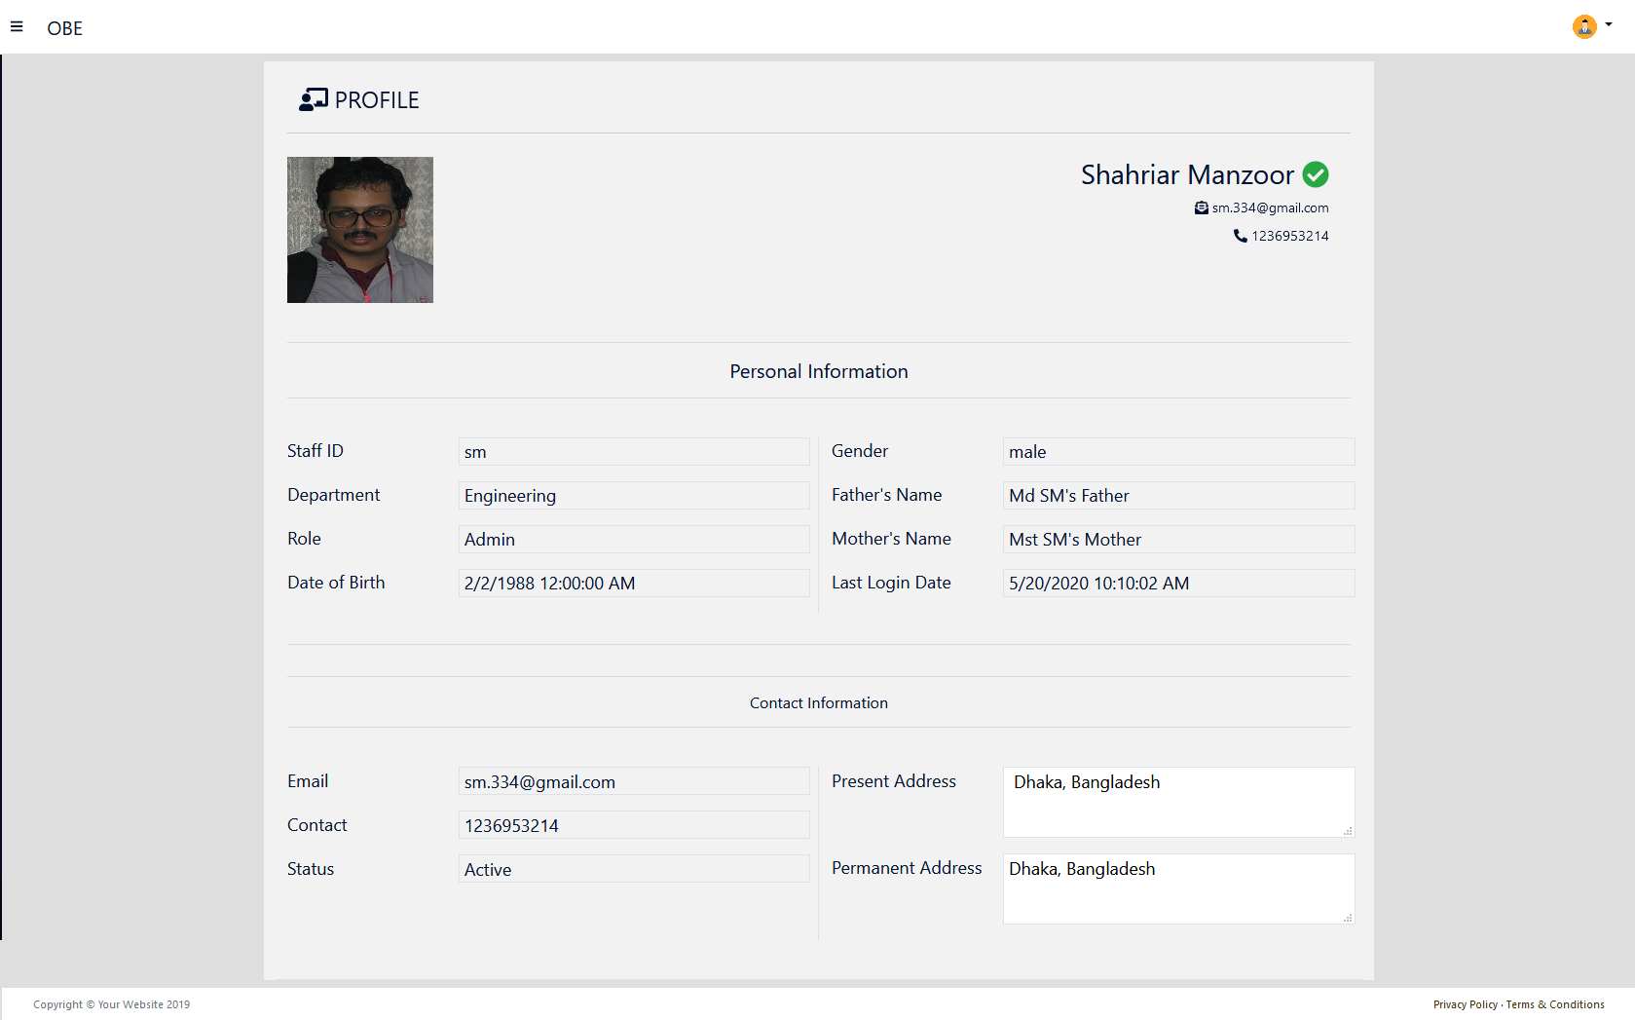
Task: Focus the Contact number field
Action: point(634,825)
